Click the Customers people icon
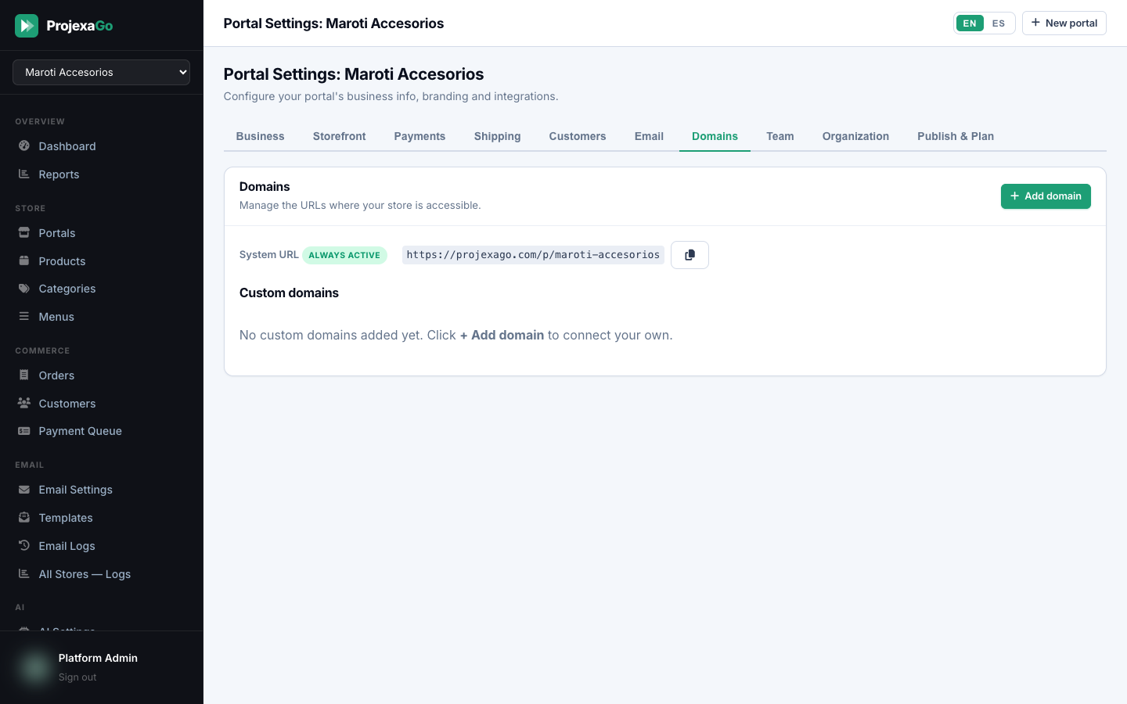The image size is (1127, 704). coord(24,403)
